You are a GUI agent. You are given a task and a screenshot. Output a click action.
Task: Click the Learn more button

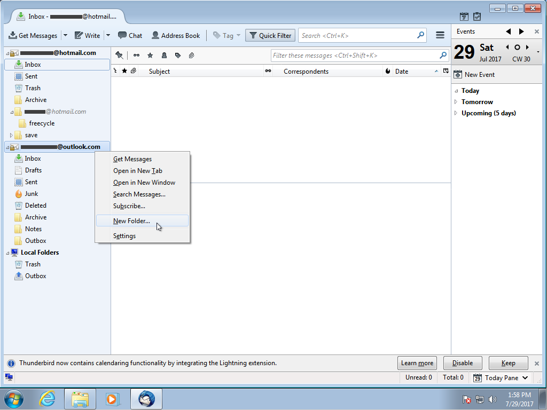coord(417,363)
